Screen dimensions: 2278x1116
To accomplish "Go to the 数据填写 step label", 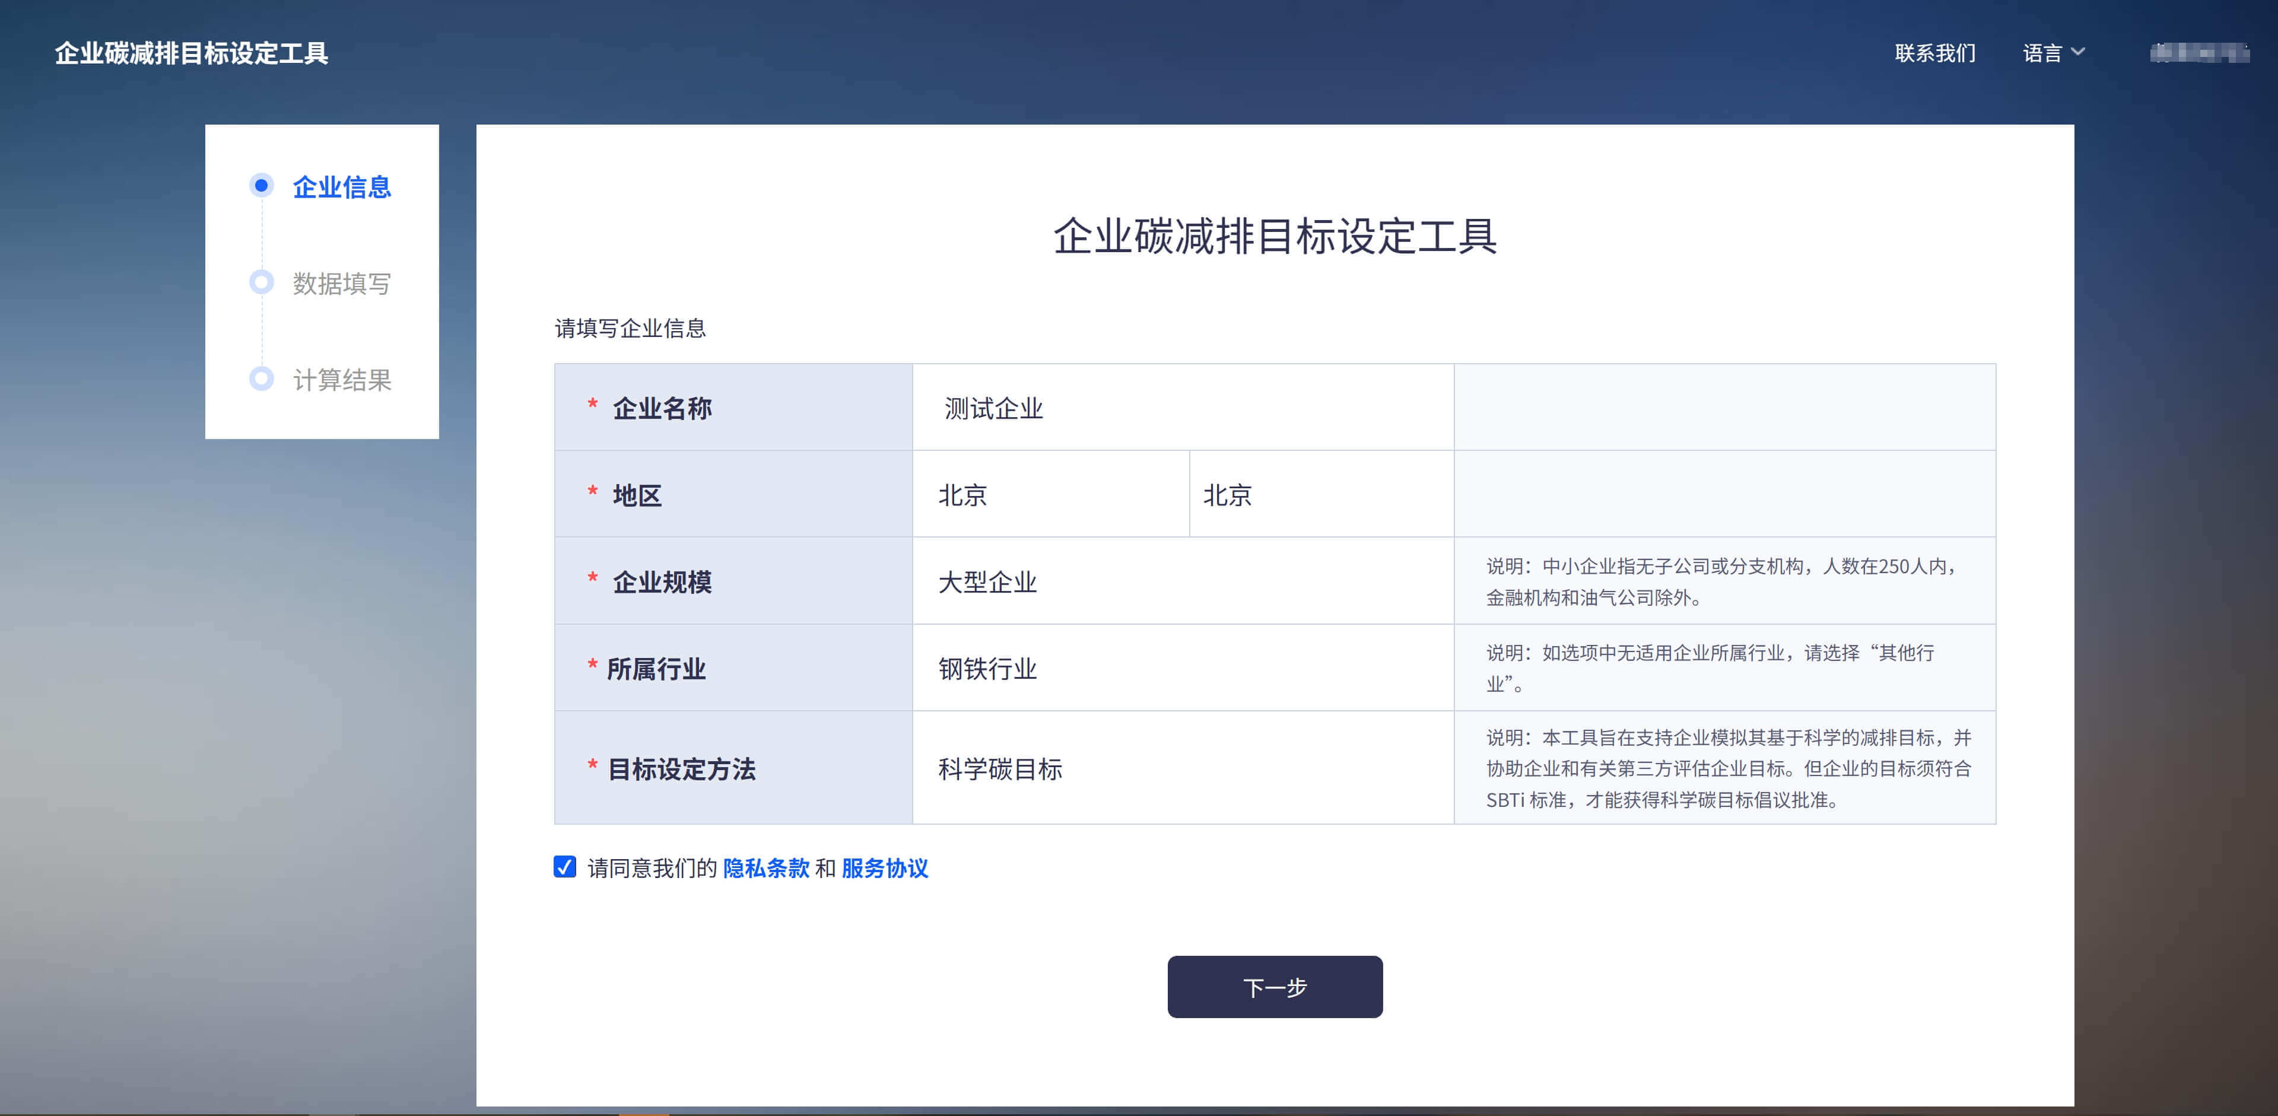I will pyautogui.click(x=342, y=283).
